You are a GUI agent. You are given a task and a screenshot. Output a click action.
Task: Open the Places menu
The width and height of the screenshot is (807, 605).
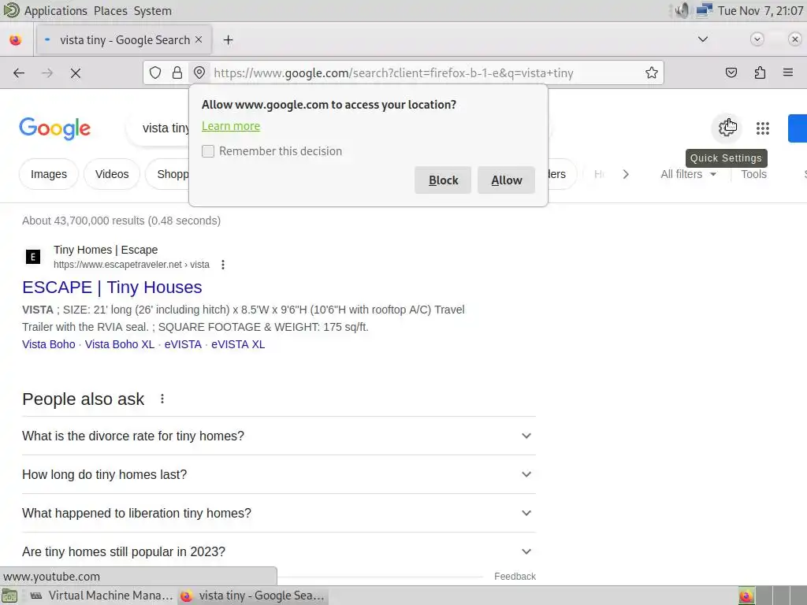click(x=110, y=11)
